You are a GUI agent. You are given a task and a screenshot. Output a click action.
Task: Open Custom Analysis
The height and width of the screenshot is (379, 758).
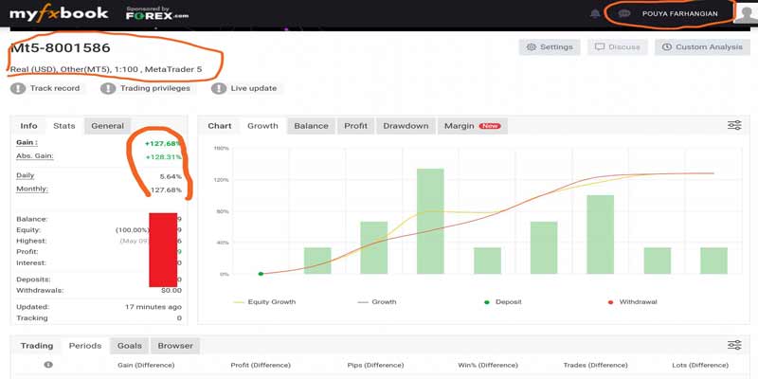(x=702, y=46)
